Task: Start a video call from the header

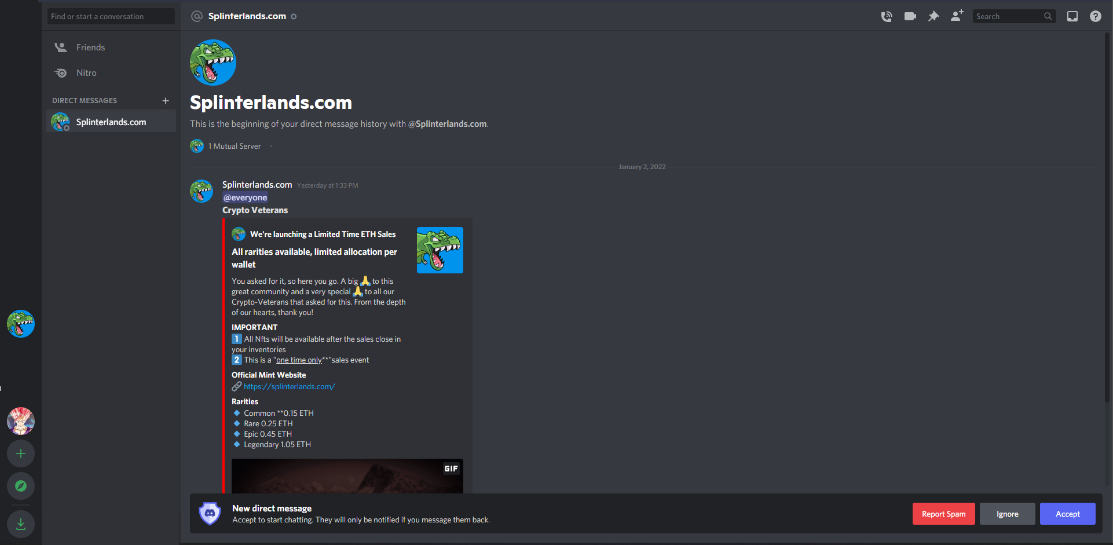Action: [910, 16]
